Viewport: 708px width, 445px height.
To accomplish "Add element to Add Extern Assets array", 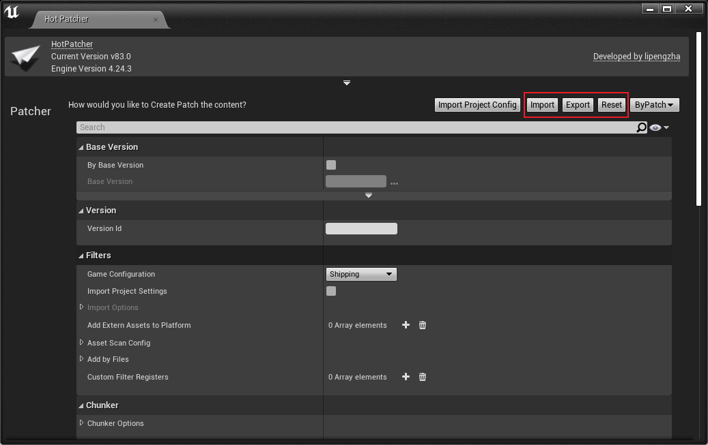I will (406, 325).
